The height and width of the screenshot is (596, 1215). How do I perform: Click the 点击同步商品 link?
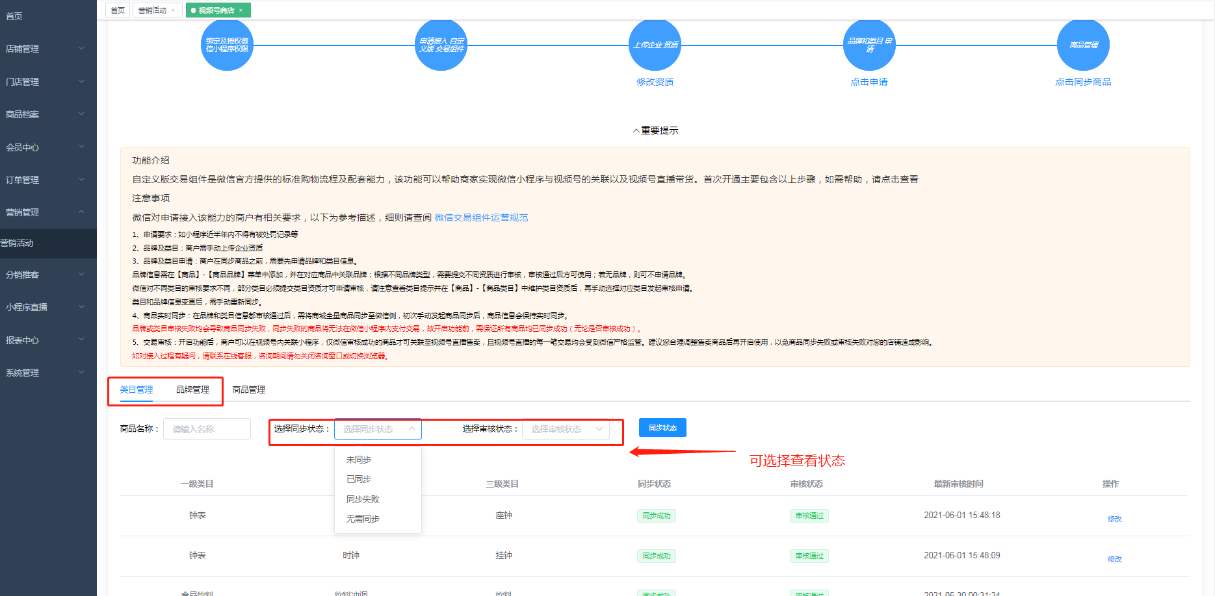1083,82
